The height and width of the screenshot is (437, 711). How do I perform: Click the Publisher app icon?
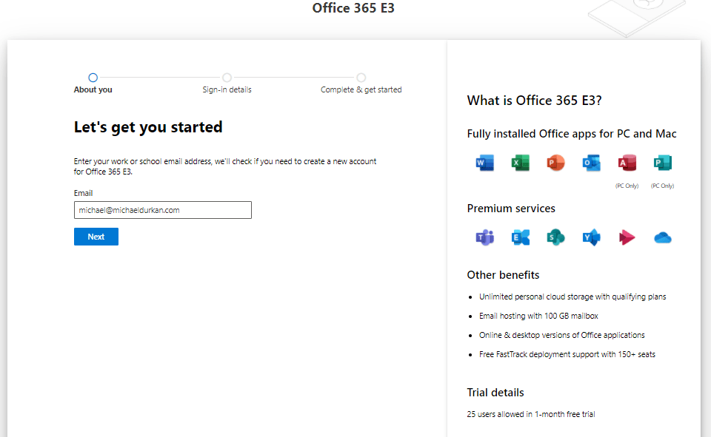point(662,163)
